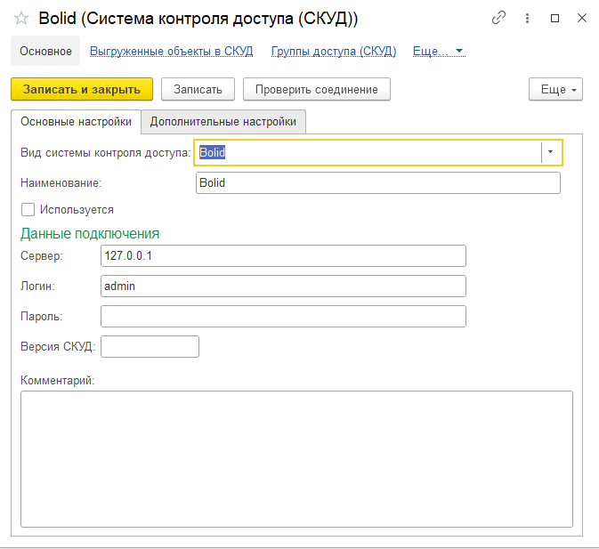Open Выгруженные объекты в СКУД link
Image resolution: width=599 pixels, height=549 pixels.
click(x=171, y=51)
